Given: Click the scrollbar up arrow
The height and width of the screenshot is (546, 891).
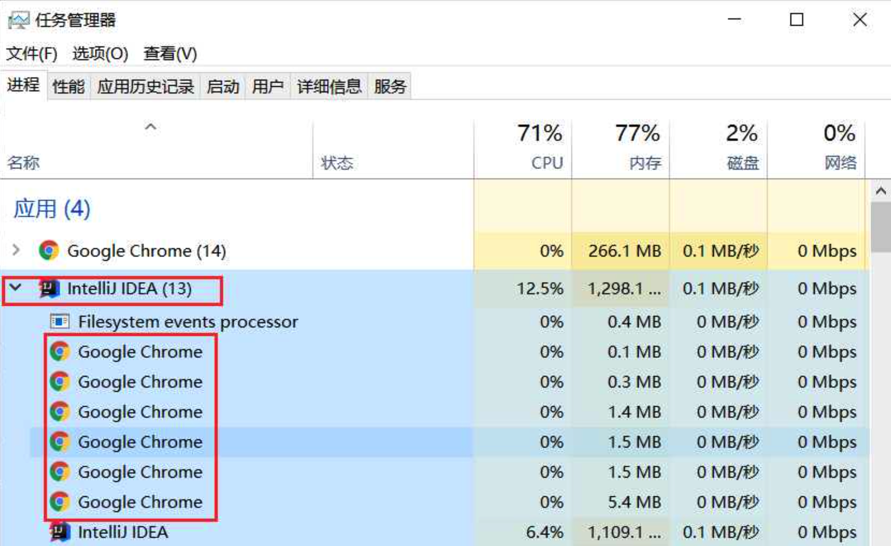Looking at the screenshot, I should pos(880,191).
